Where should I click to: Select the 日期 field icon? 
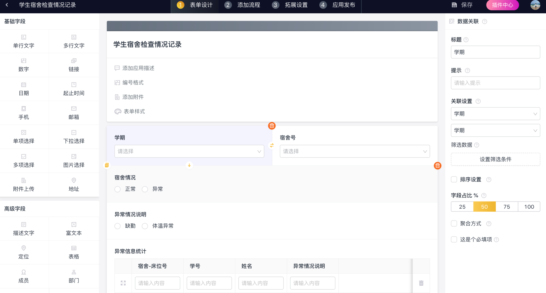click(x=24, y=89)
